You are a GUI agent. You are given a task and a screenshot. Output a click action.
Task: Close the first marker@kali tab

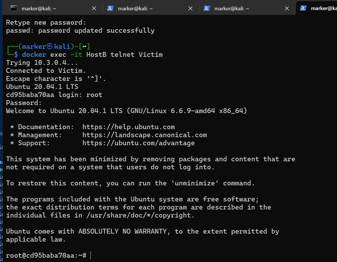[x=94, y=9]
